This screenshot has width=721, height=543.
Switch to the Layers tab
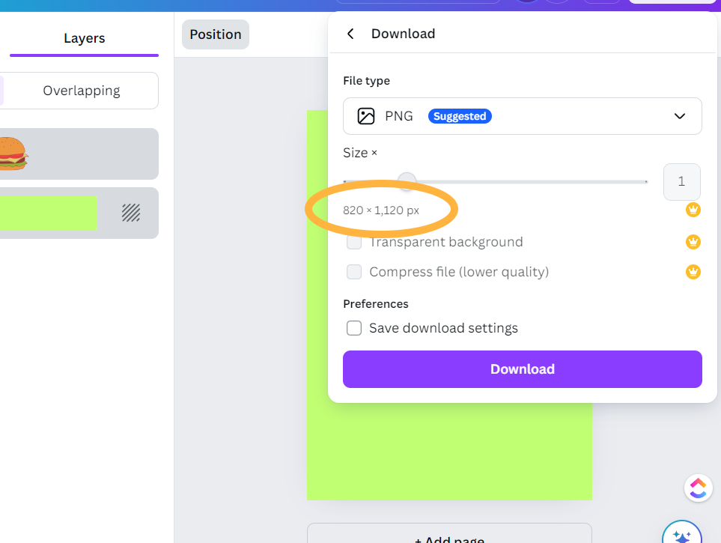coord(84,38)
